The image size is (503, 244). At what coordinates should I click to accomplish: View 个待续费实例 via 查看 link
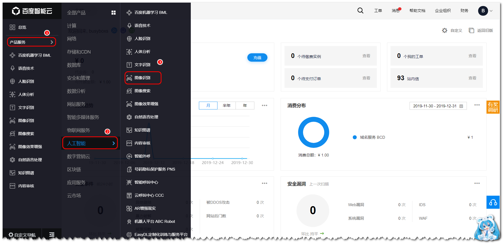pyautogui.click(x=366, y=56)
